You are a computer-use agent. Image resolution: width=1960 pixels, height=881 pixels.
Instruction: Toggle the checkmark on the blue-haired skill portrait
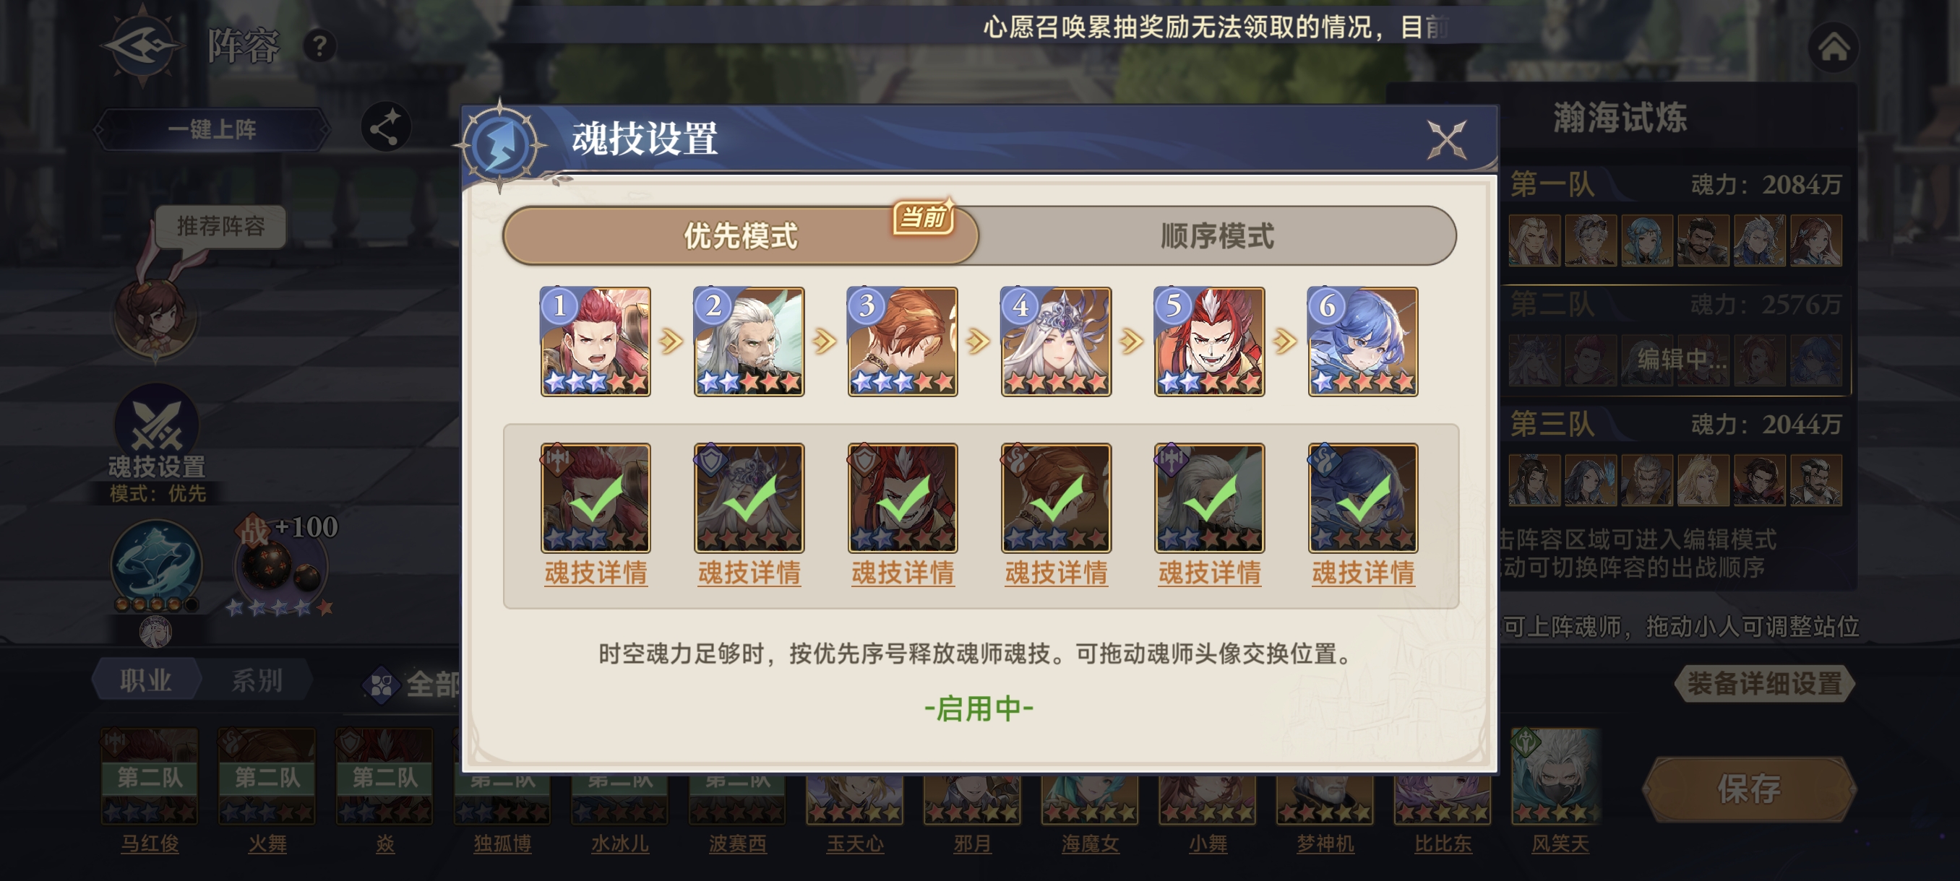[1363, 498]
